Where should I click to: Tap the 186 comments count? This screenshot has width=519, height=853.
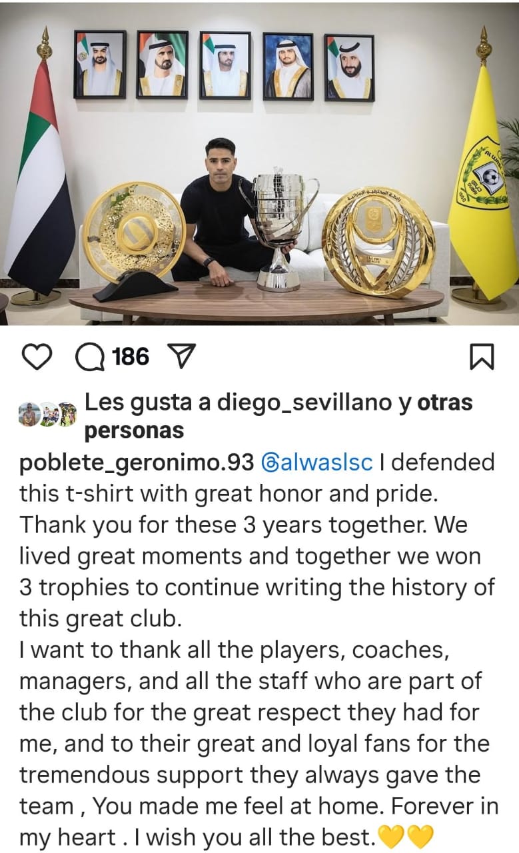pos(131,357)
